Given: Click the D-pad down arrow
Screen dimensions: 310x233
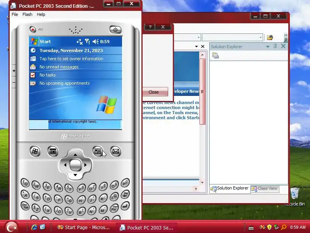Looking at the screenshot, I should (x=75, y=175).
